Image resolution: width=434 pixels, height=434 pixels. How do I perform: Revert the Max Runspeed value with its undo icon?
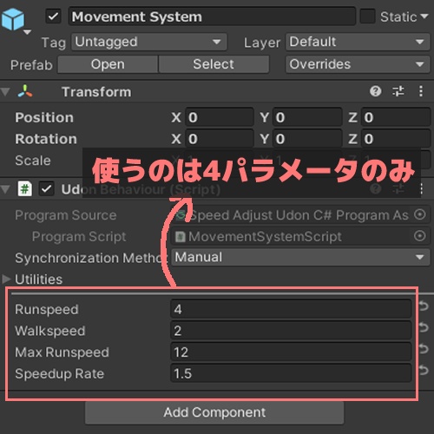[424, 349]
